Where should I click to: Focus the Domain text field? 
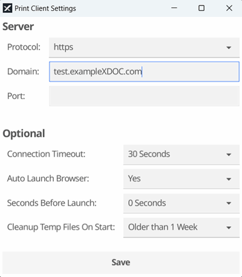point(144,72)
